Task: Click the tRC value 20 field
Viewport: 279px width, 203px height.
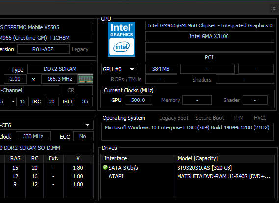Action: [52, 101]
